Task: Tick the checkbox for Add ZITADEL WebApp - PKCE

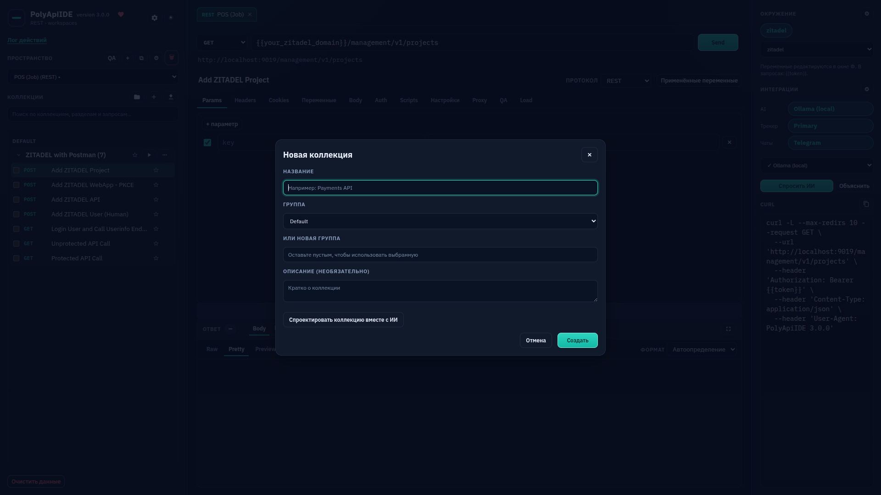Action: click(16, 185)
